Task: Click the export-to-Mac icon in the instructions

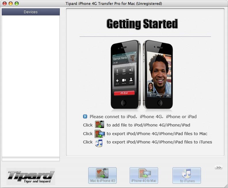Action: click(x=99, y=134)
